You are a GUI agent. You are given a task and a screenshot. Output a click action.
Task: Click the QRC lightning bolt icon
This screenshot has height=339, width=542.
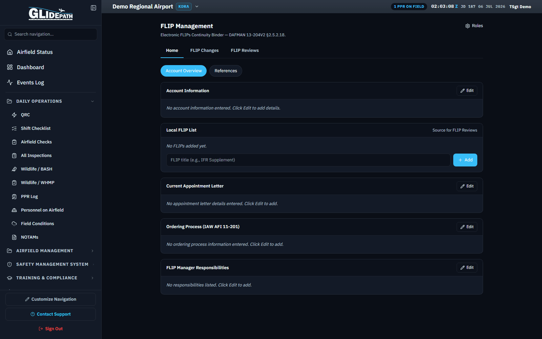click(14, 115)
